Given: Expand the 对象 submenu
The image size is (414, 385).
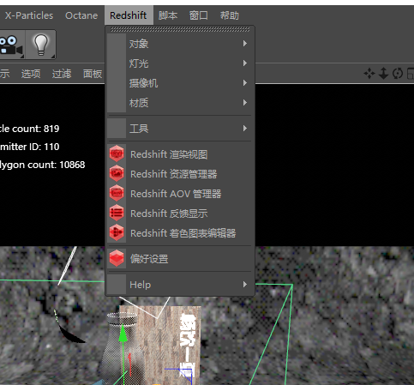Looking at the screenshot, I should (180, 44).
